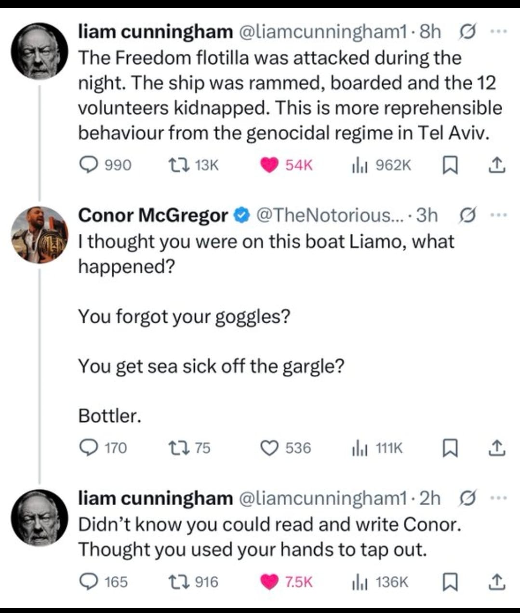Reply to Liam Cunningham's Freedom flotilla tweet
Viewport: 520px width, 613px height.
click(x=89, y=165)
